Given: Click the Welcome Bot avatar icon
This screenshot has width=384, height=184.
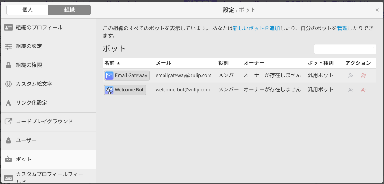Looking at the screenshot, I should point(109,90).
